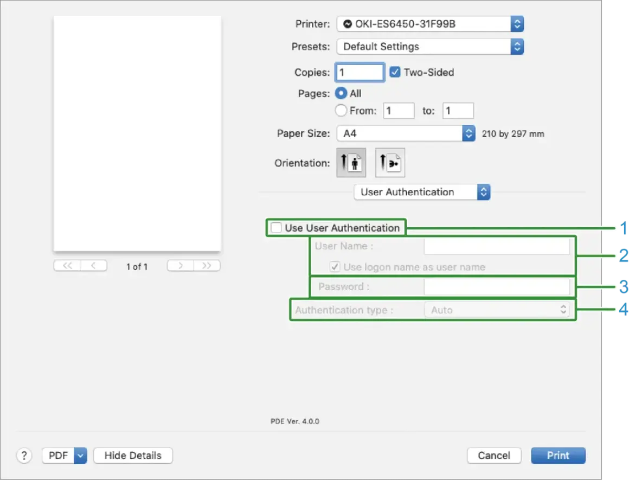
Task: Select All pages radio button
Action: point(341,93)
